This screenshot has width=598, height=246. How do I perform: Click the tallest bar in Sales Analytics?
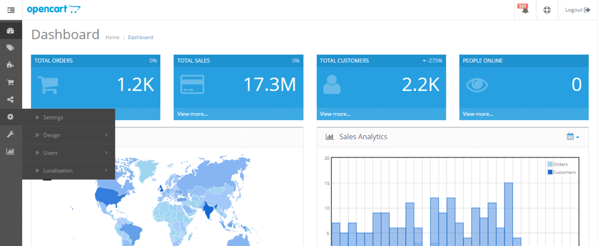[508, 214]
